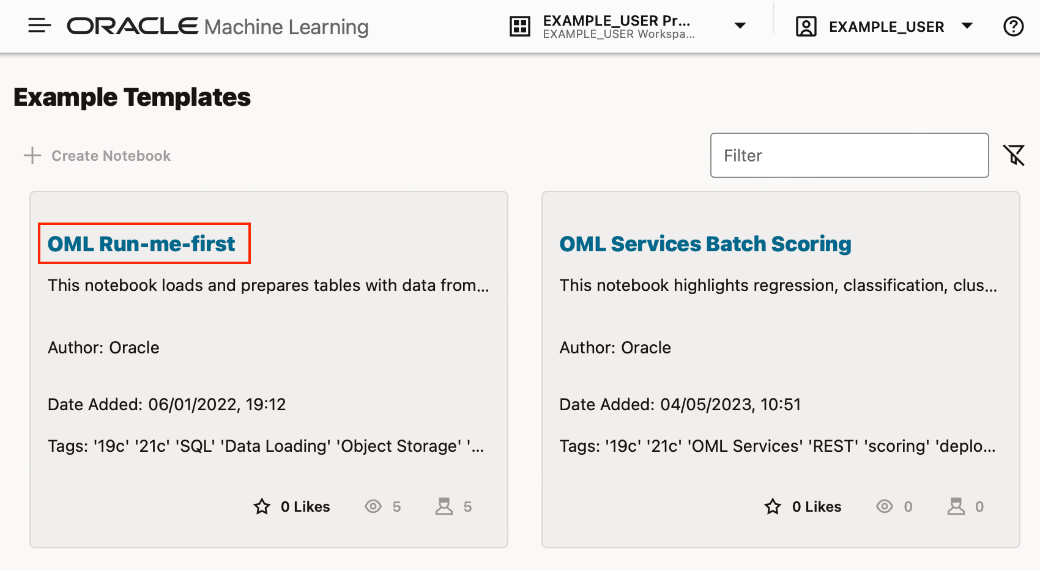Open the OML Services Batch Scoring notebook
This screenshot has height=571, width=1040.
705,244
